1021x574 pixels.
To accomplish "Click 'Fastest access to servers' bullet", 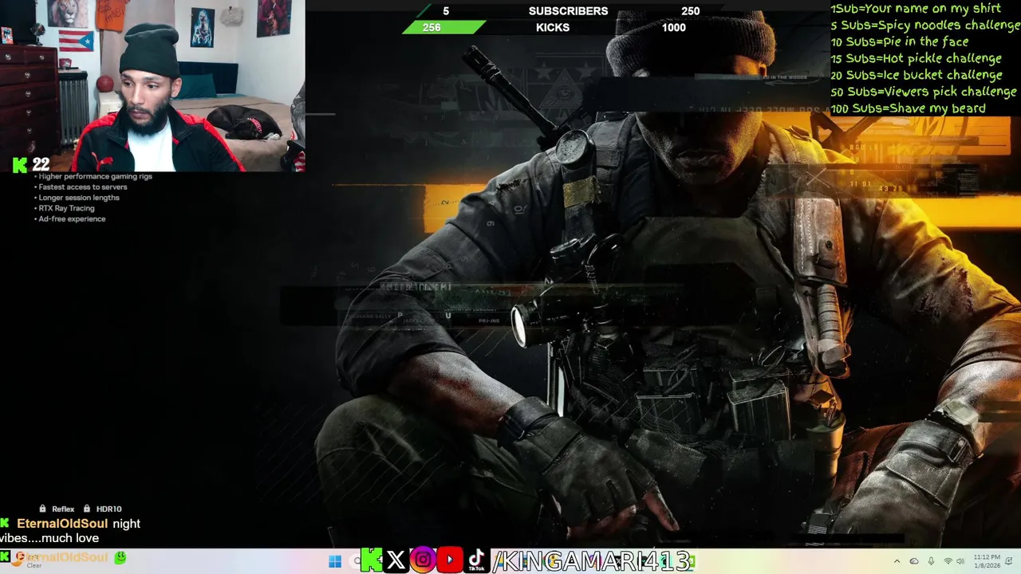I will [x=81, y=187].
